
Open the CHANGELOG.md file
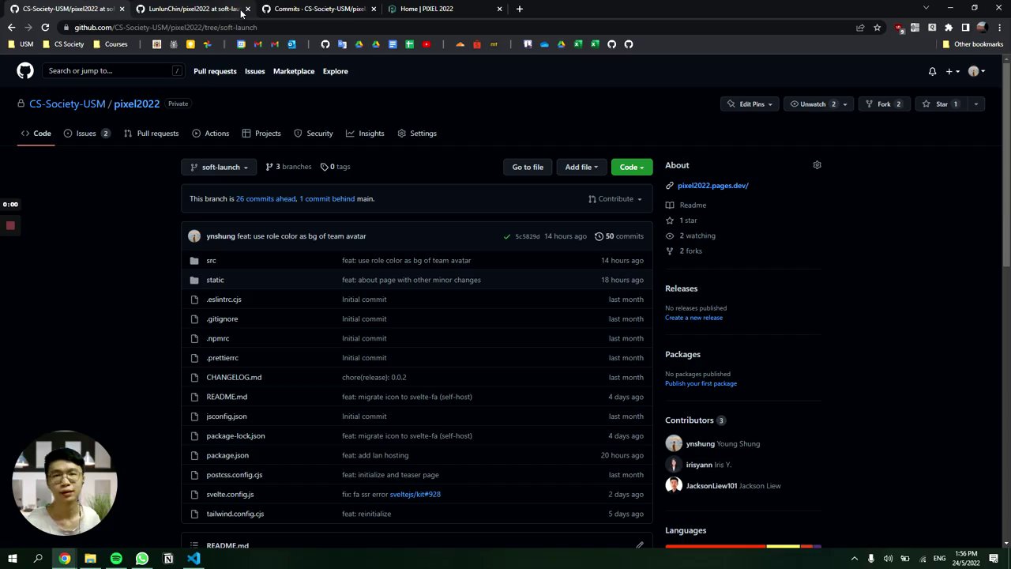(x=234, y=378)
